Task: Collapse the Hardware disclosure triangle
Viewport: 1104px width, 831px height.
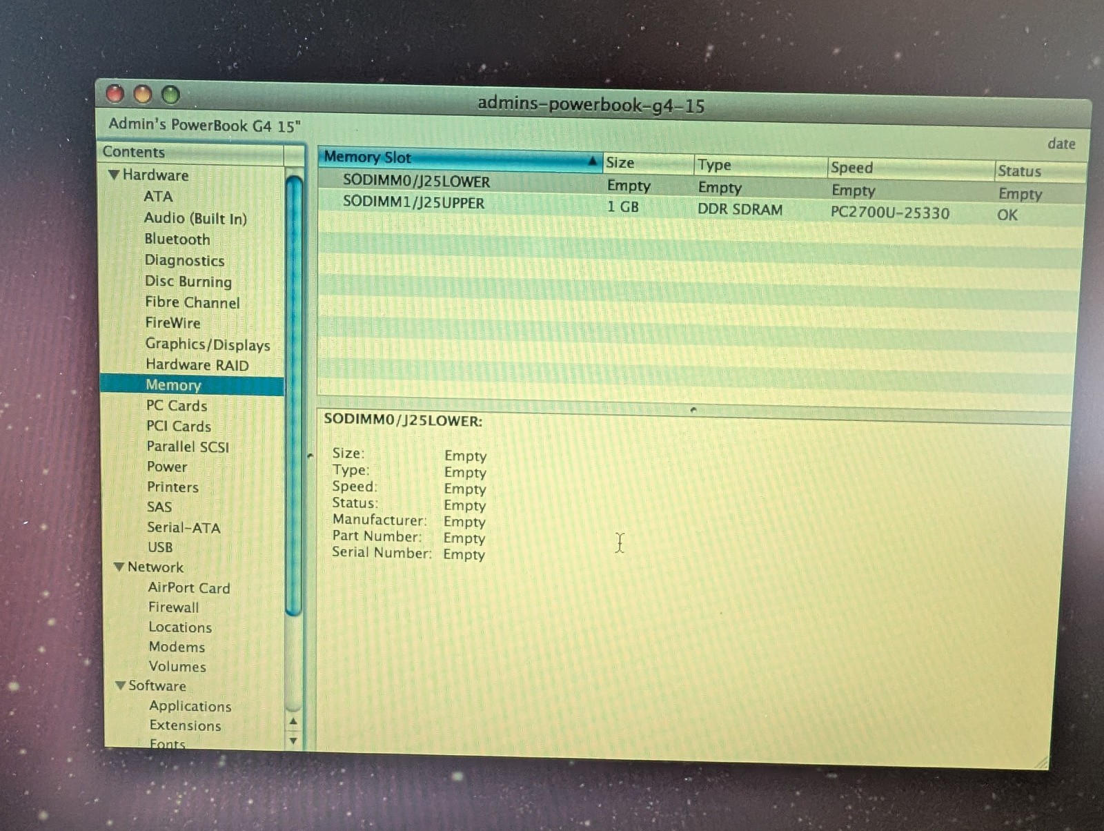Action: click(x=114, y=175)
